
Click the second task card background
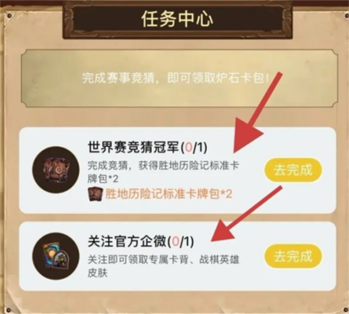pos(178,256)
